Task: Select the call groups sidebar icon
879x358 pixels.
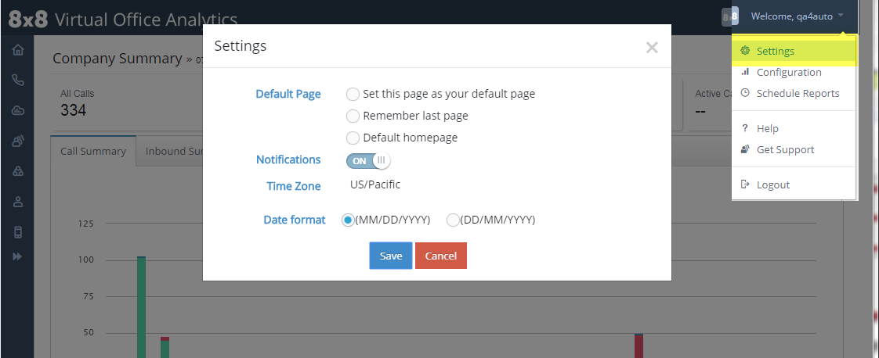Action: click(x=18, y=171)
